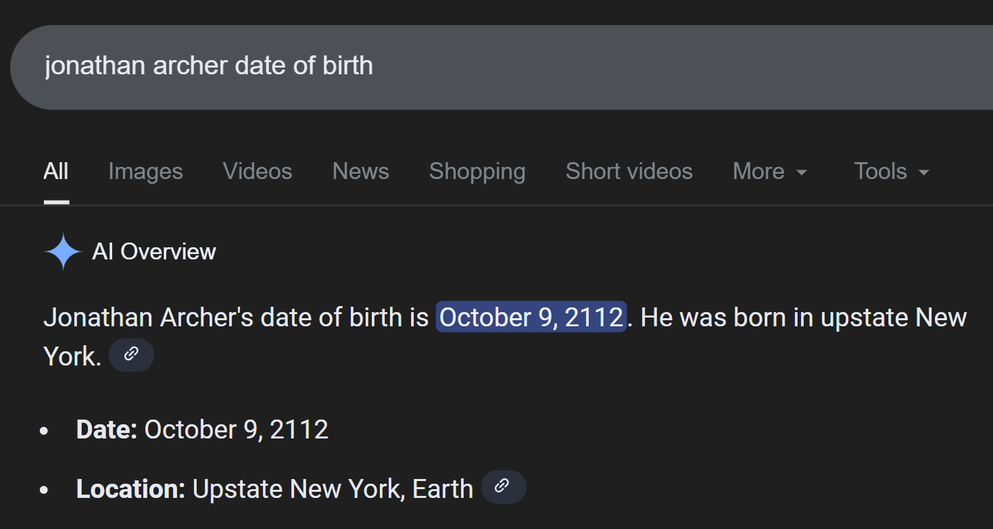Click inside the search query field
Screen dimensions: 993x529
pyautogui.click(x=473, y=66)
